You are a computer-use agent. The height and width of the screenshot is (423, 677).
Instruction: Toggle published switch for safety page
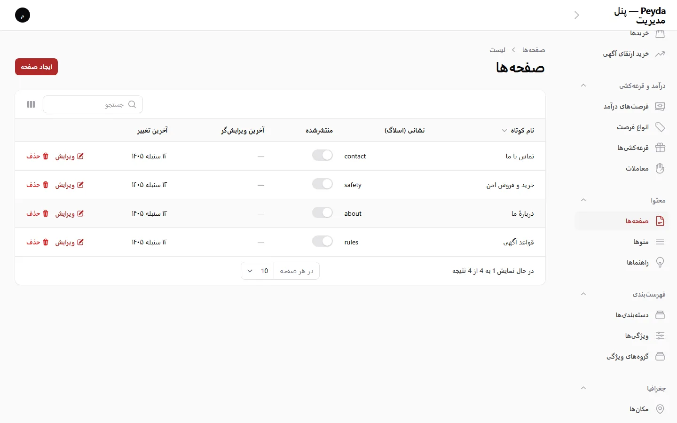[323, 184]
